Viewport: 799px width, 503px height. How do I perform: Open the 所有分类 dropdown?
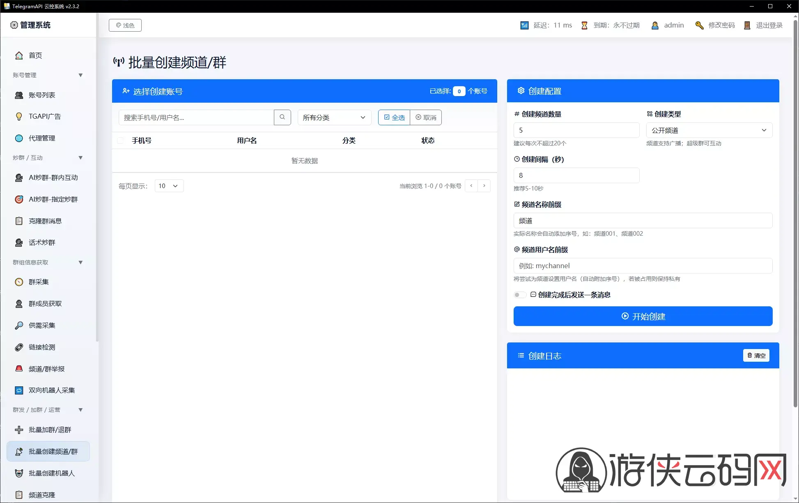coord(334,117)
